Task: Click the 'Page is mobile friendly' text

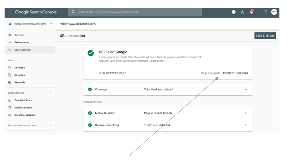Action: pos(158,113)
